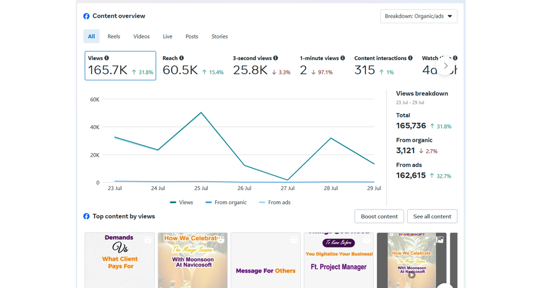Viewport: 542px width, 288px height.
Task: Click the info icon next to Reach
Action: point(182,58)
